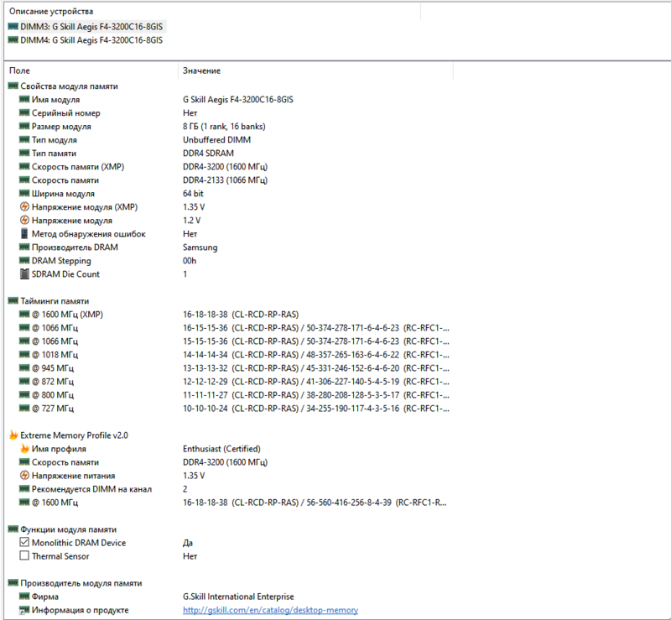Viewport: 671px width, 620px height.
Task: Click the icon beside Производитель DRAM
Action: coord(24,247)
